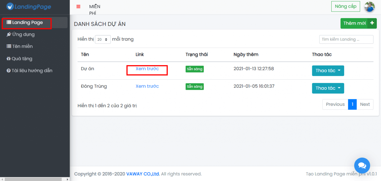Click the question mark icon for Tài liệu hướng dẫn
Screen dimensions: 381x181
pos(9,71)
